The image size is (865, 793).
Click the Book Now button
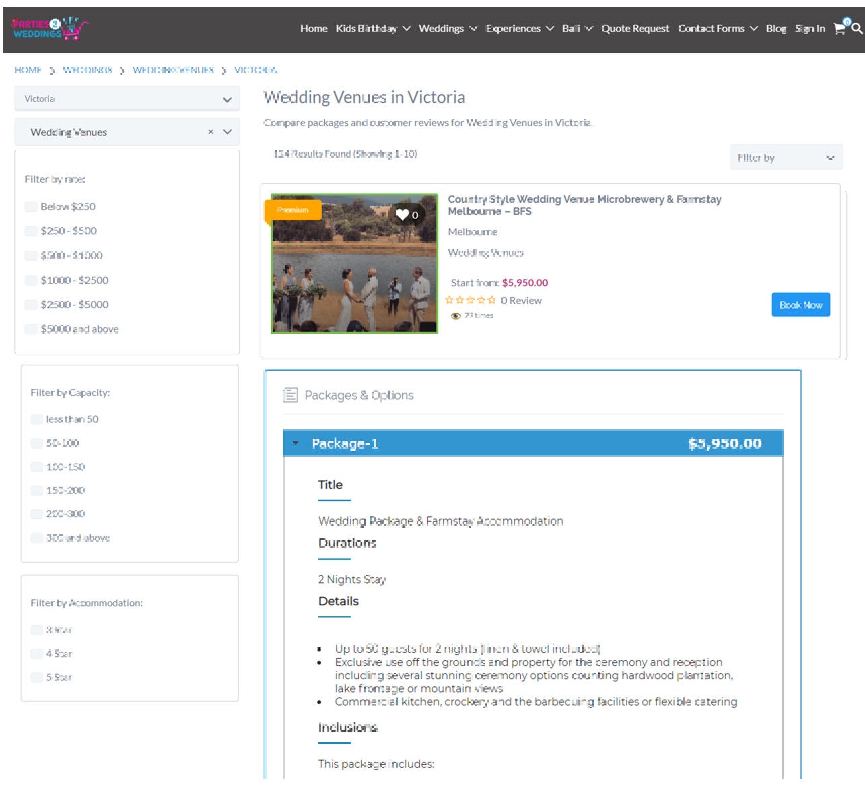pos(800,305)
